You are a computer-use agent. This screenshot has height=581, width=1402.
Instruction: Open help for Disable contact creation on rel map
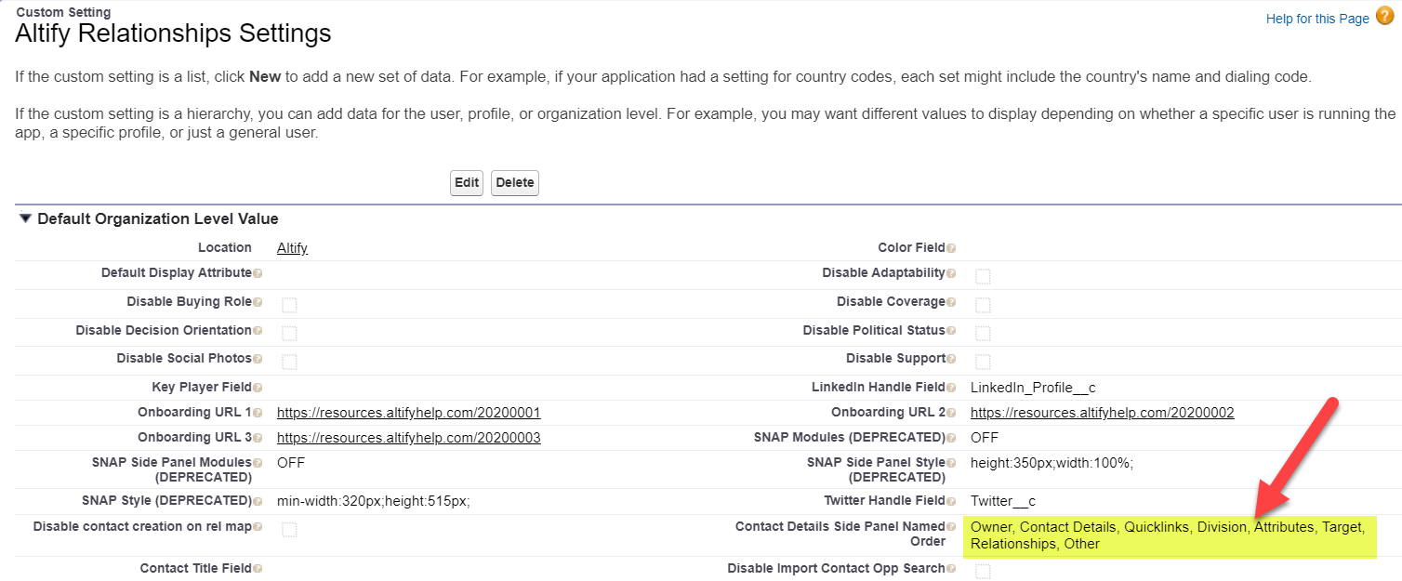coord(258,527)
